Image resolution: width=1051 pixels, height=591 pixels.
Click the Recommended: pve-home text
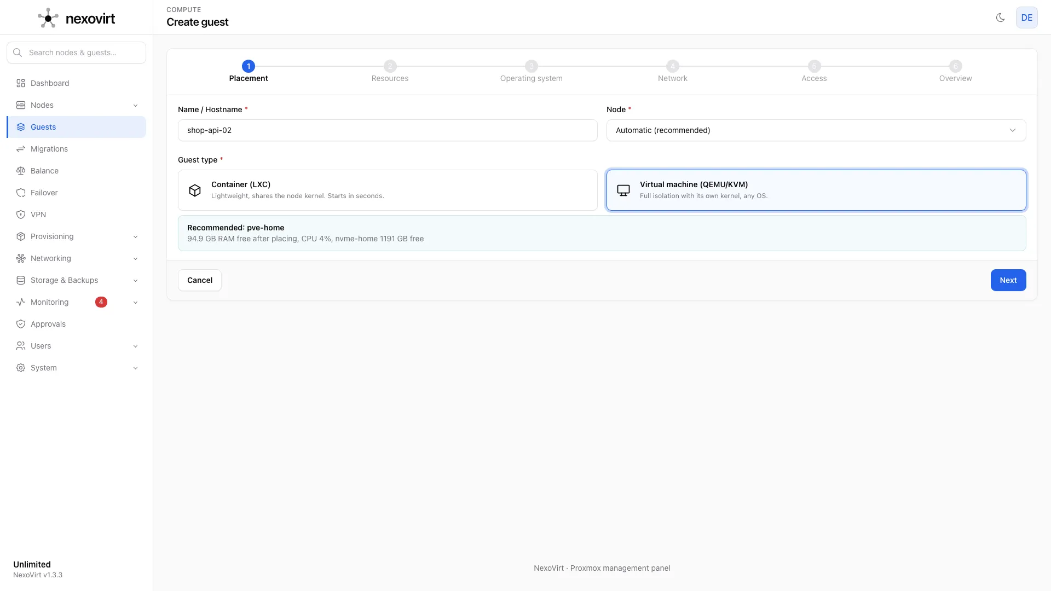pos(235,228)
